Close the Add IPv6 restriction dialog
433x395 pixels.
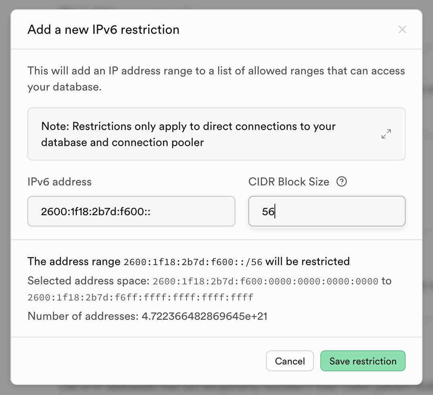[402, 29]
